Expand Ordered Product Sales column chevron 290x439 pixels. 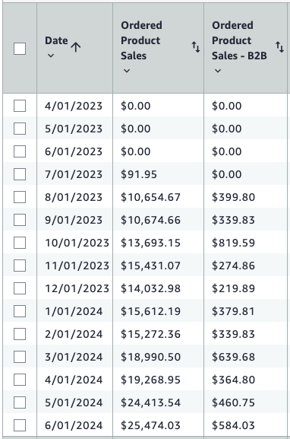[127, 71]
